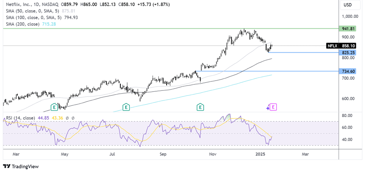Click the April earnings E marker
The height and width of the screenshot is (173, 369).
click(54, 107)
